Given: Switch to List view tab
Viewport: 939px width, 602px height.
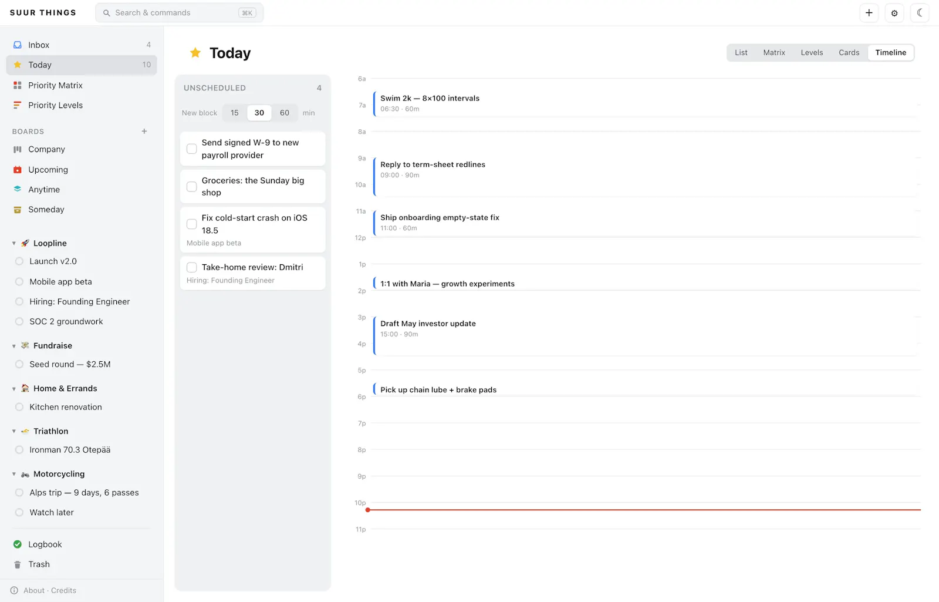Looking at the screenshot, I should pyautogui.click(x=741, y=52).
